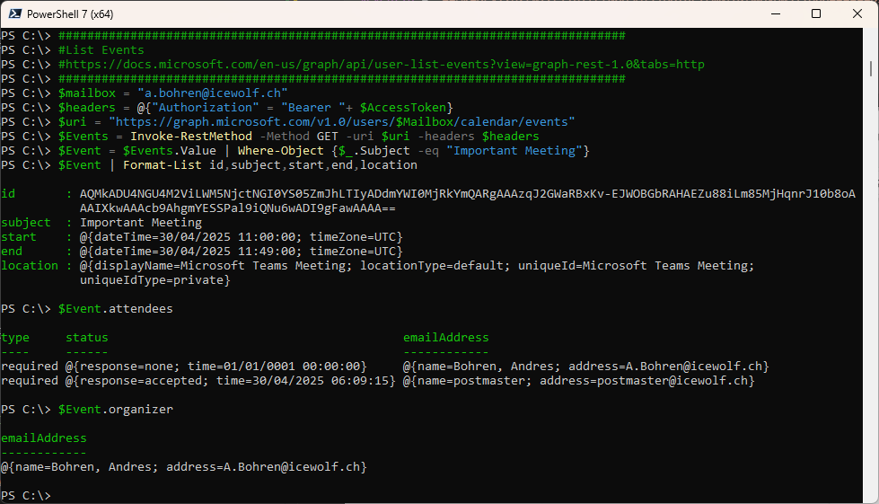Click the $Event.attendees command
Image resolution: width=879 pixels, height=504 pixels.
(x=116, y=309)
